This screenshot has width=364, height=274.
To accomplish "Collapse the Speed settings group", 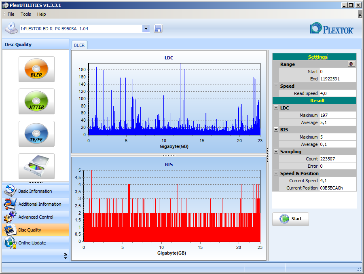I will pyautogui.click(x=276, y=86).
